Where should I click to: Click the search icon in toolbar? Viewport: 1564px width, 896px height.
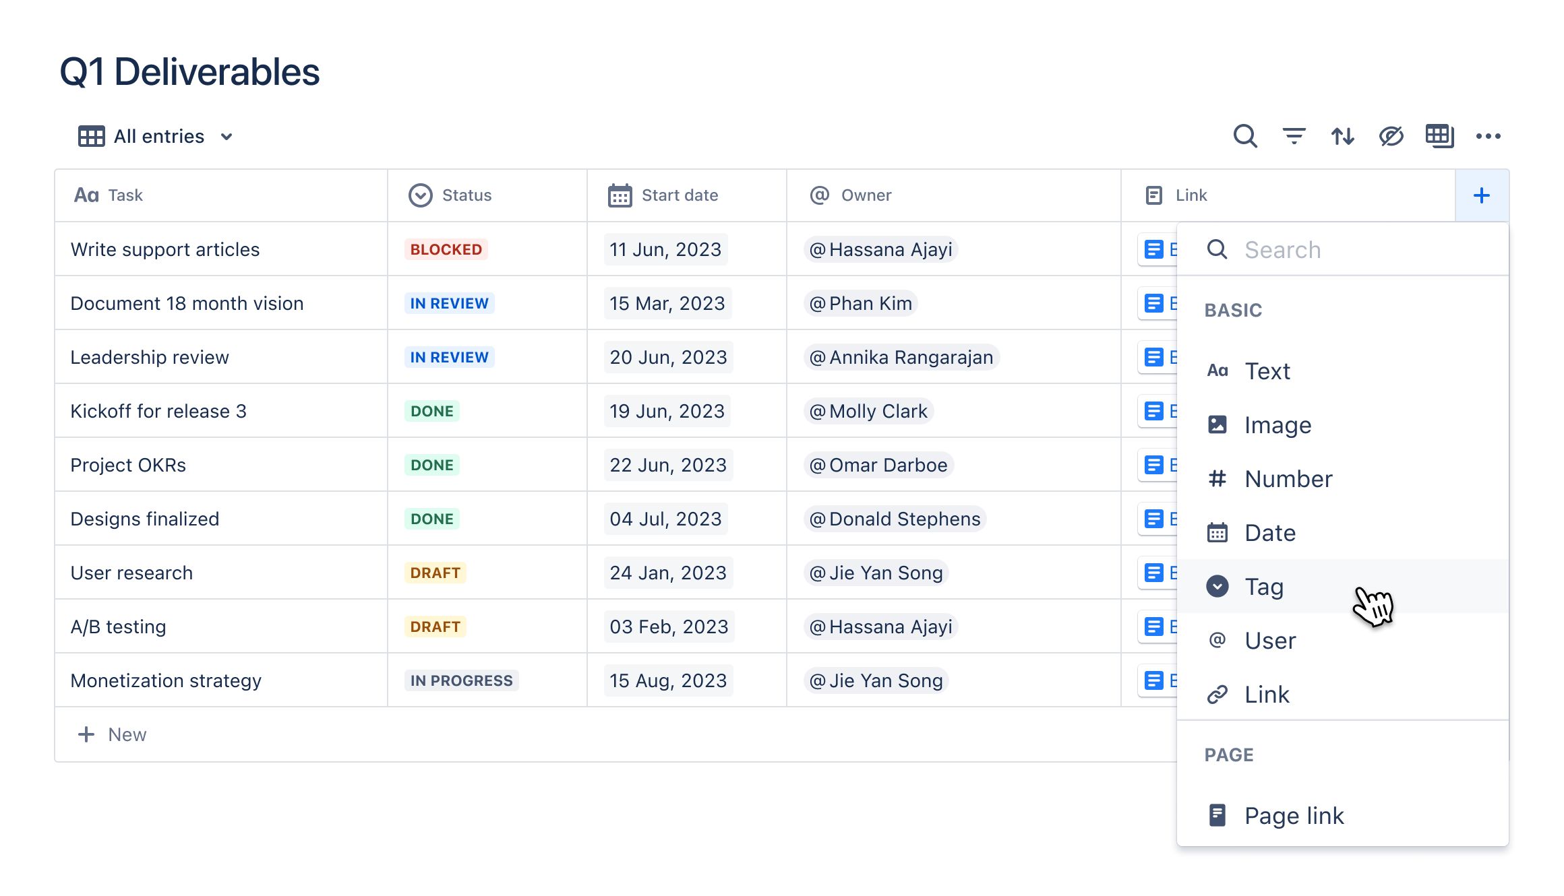coord(1245,136)
